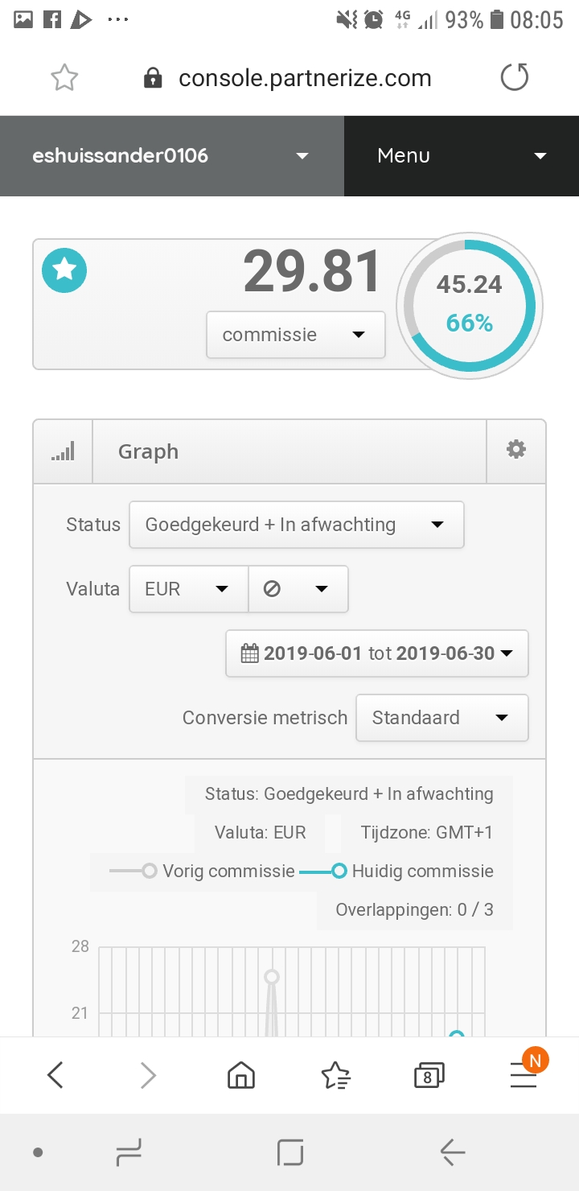The image size is (579, 1191).
Task: Open Status dropdown Goedgekeurd + In afwachting
Action: (x=297, y=525)
